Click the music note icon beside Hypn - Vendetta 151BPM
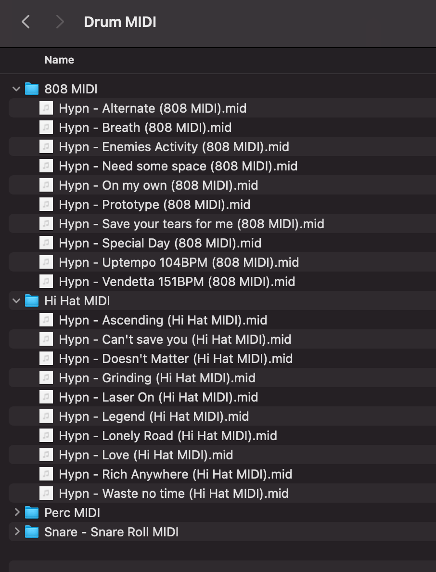Screen dimensions: 436x572 point(46,281)
